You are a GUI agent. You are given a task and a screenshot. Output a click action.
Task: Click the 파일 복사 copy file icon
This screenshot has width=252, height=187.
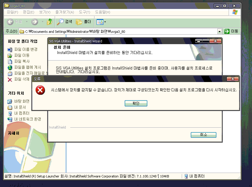pos(10,61)
